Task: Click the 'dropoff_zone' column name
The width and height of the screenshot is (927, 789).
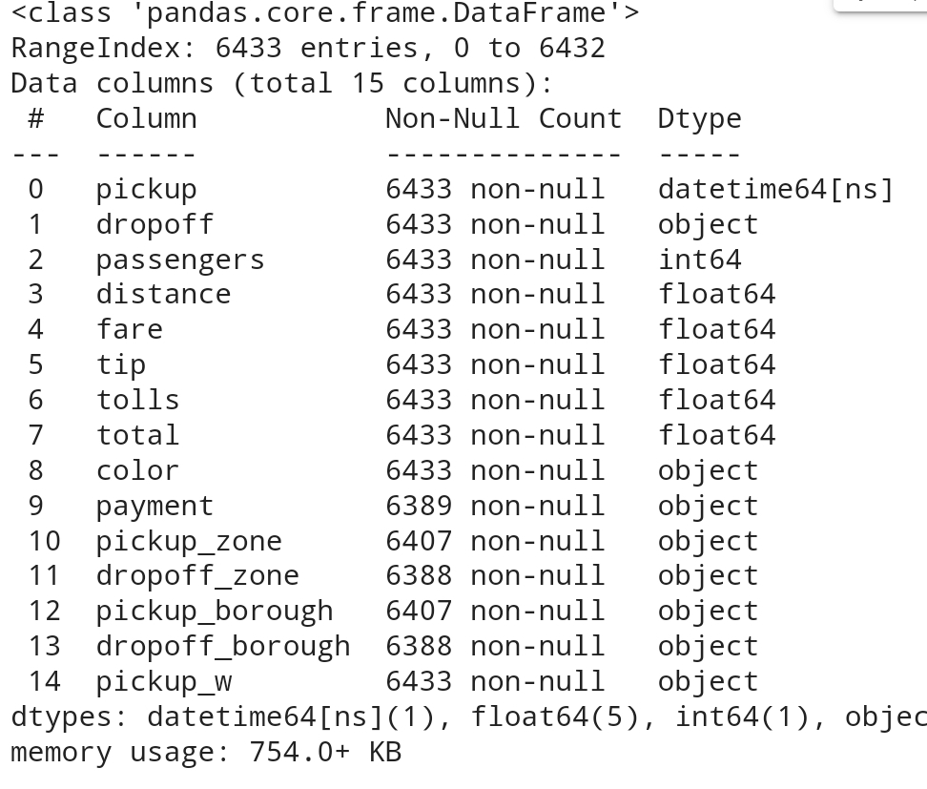Action: (x=197, y=576)
